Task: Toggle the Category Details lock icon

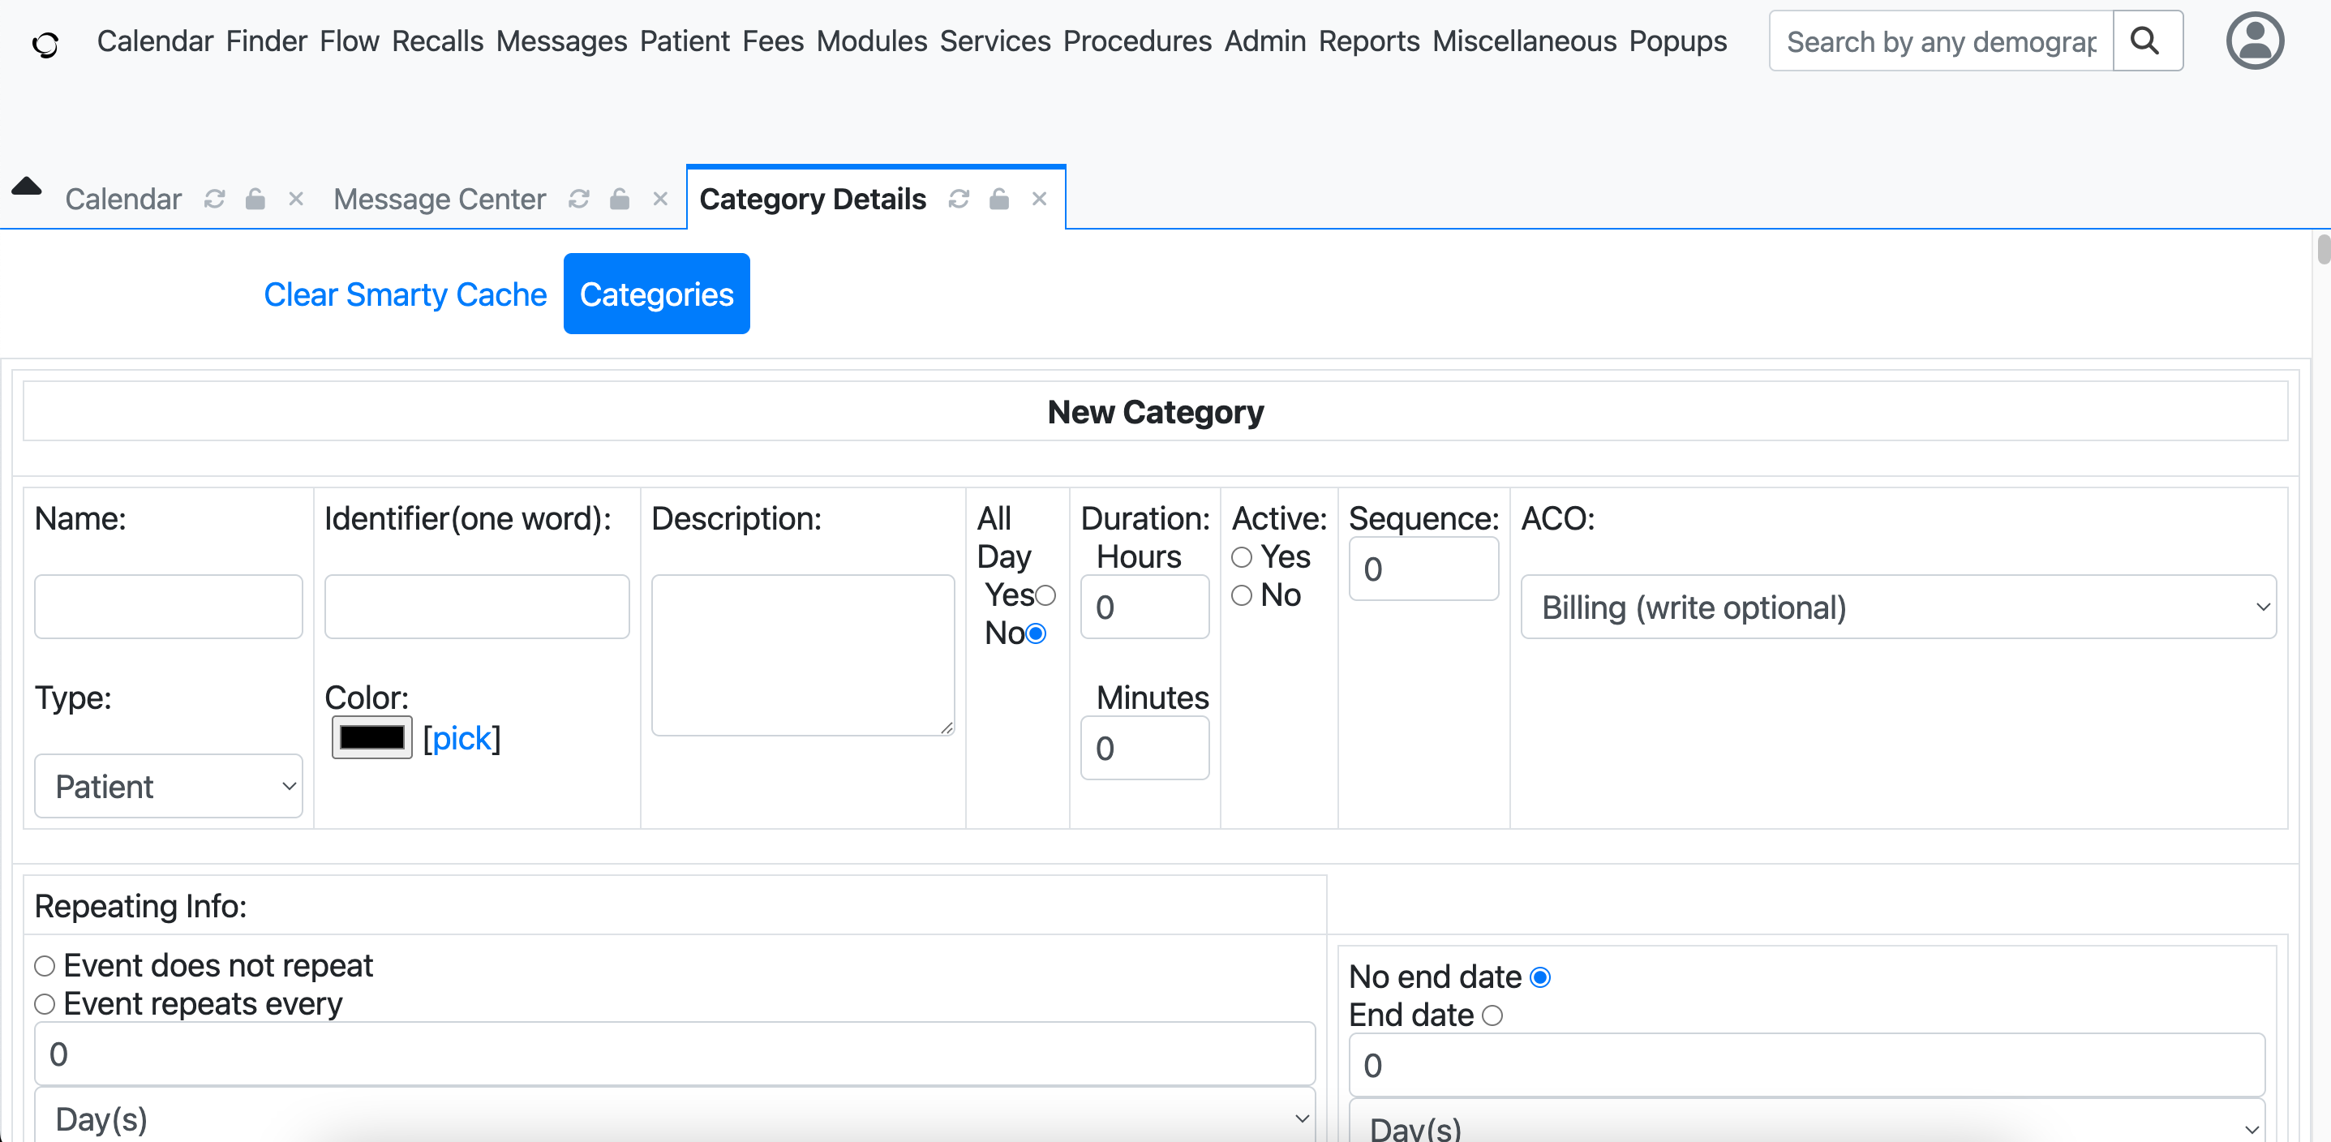Action: click(999, 199)
